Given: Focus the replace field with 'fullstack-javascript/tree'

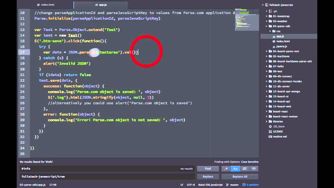Looking at the screenshot, I should (x=107, y=177).
